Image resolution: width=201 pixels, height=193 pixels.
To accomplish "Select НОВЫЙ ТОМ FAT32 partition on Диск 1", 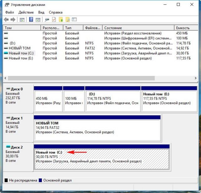I will point(97,128).
